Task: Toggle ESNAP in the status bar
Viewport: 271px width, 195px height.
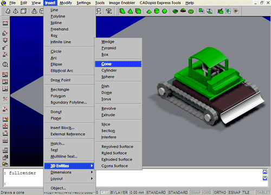Action: coord(235,192)
